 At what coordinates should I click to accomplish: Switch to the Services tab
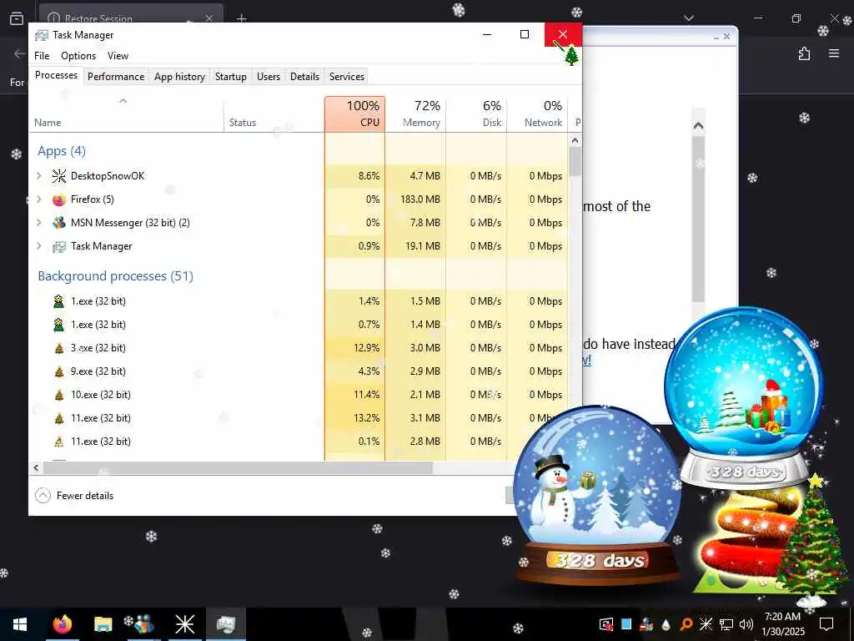coord(346,77)
